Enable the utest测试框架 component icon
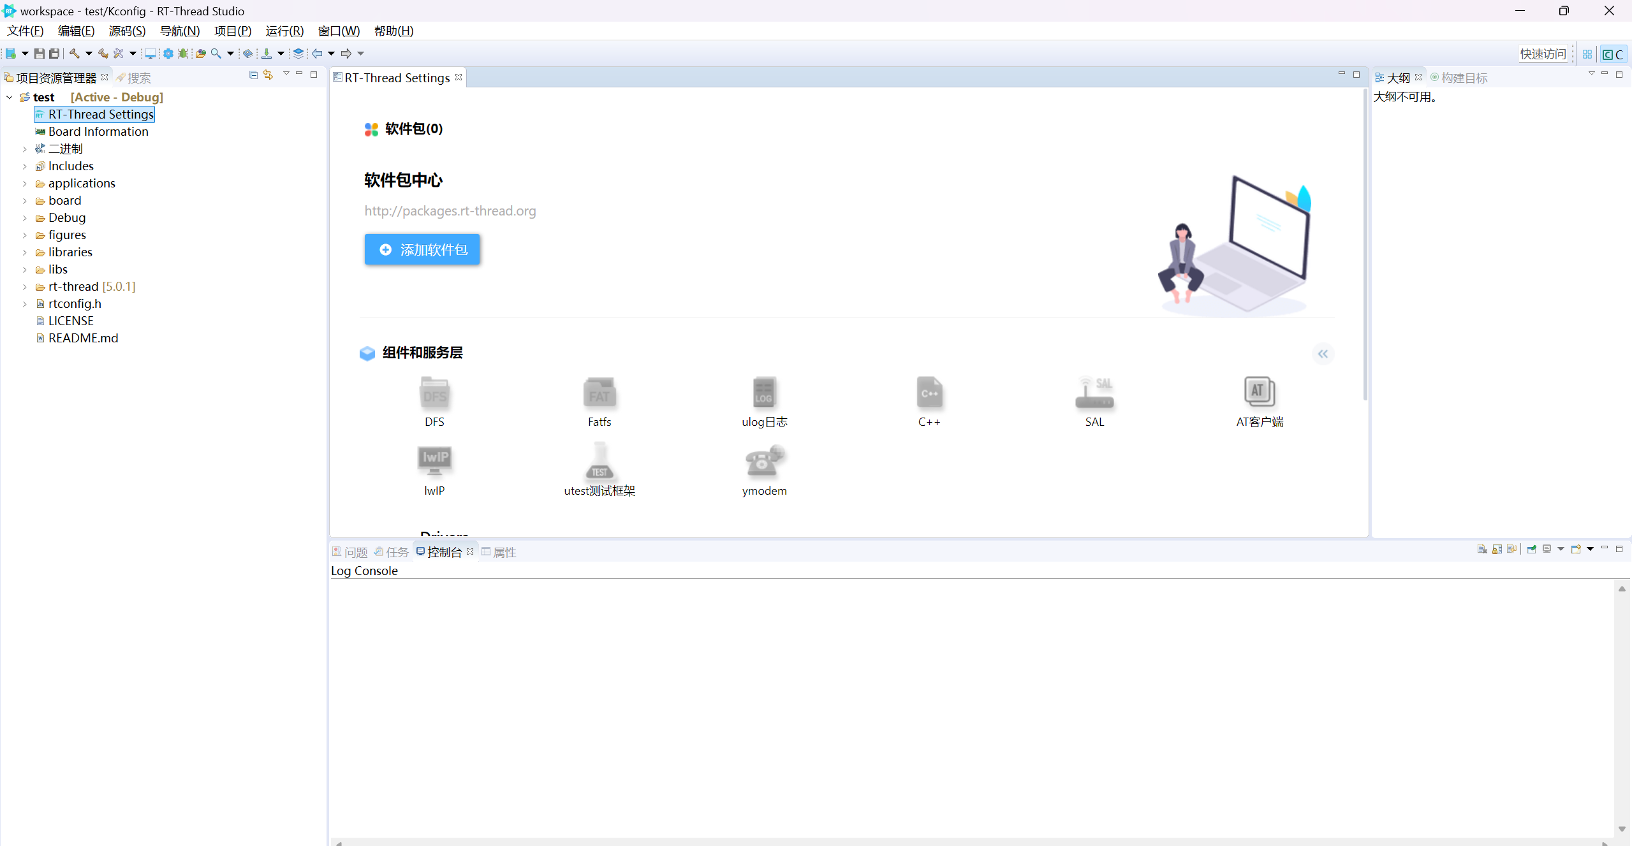Screen dimensions: 1632x846 click(599, 461)
